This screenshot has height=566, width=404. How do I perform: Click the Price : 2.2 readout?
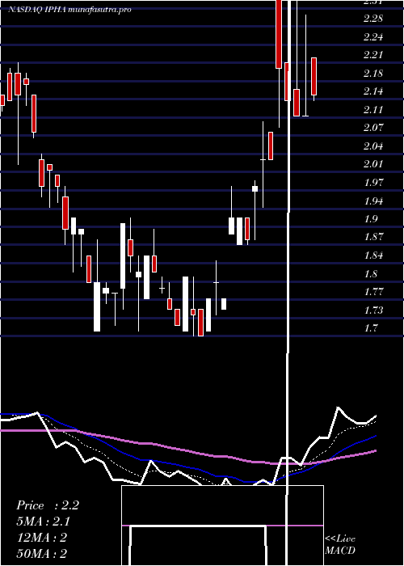47,505
